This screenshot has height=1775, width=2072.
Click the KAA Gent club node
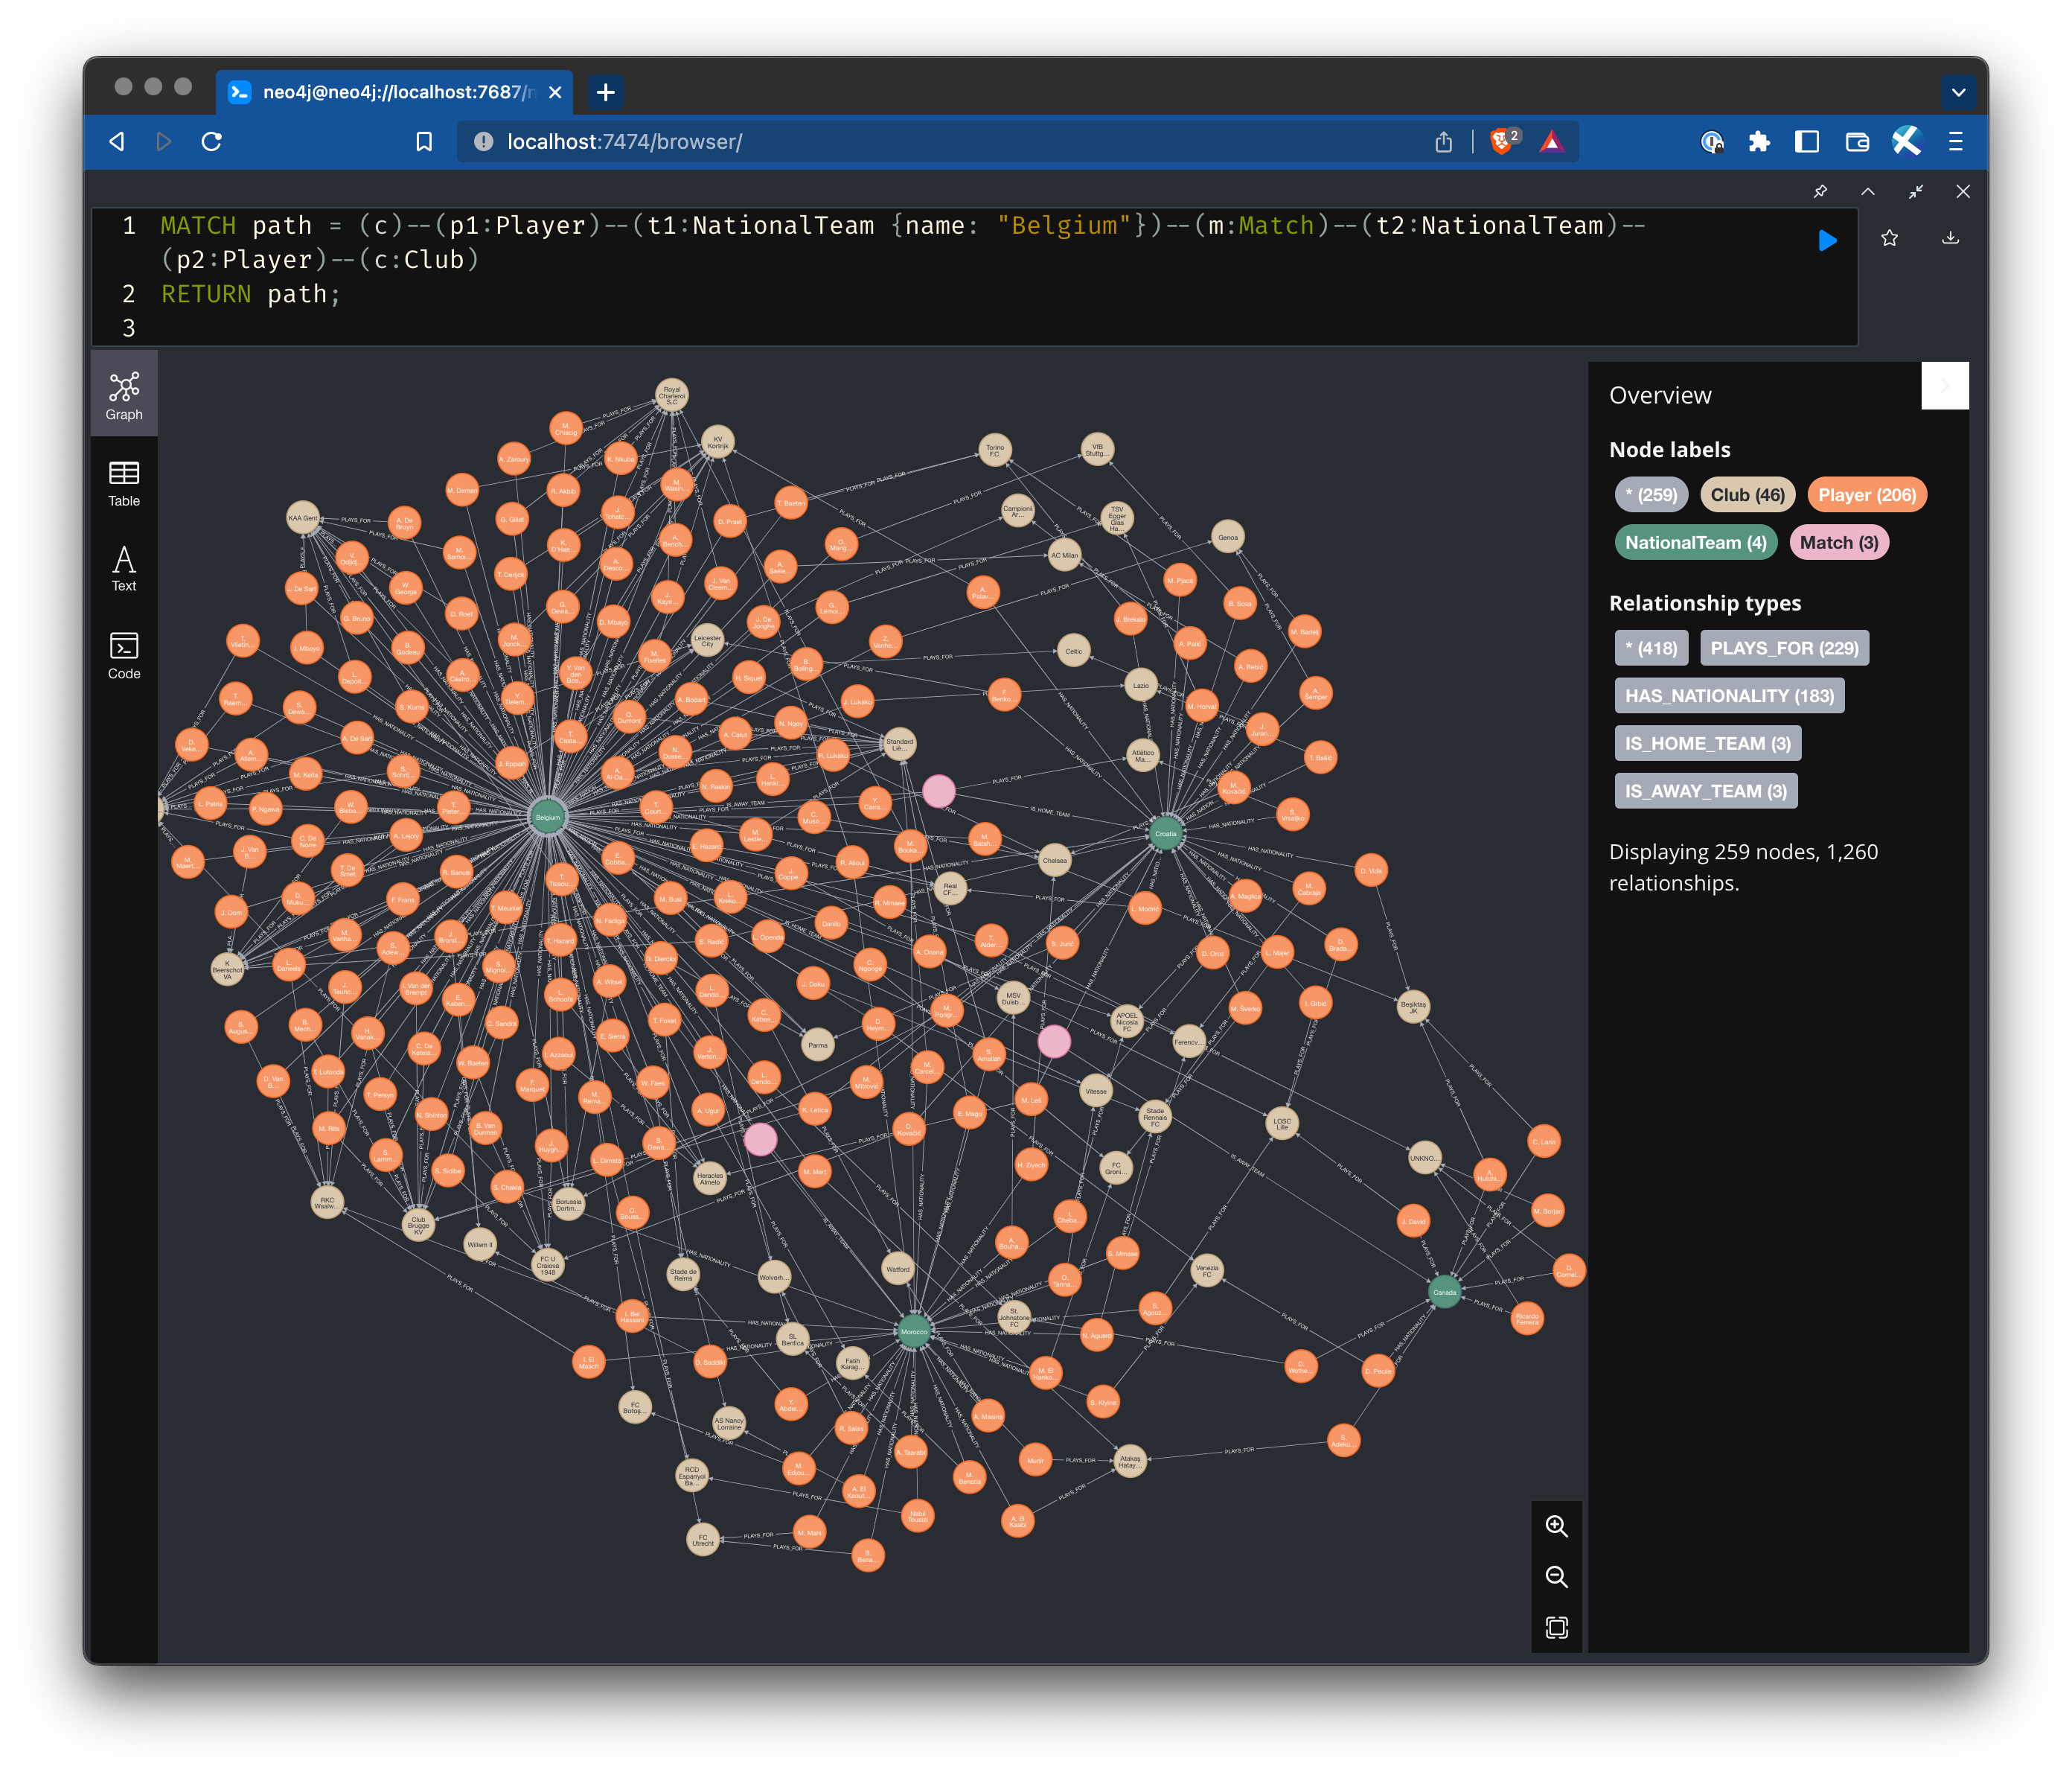tap(302, 518)
